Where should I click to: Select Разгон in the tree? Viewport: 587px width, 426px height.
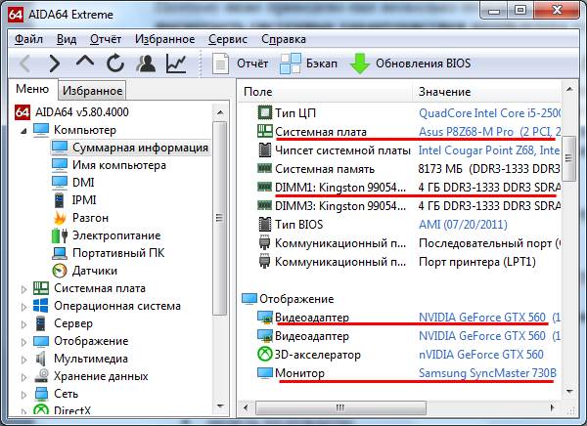pos(90,218)
